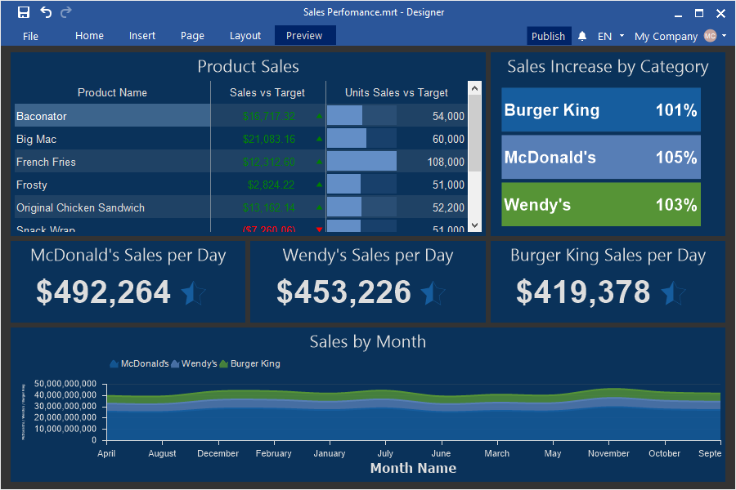
Task: Maximize the Designer window
Action: tap(699, 13)
